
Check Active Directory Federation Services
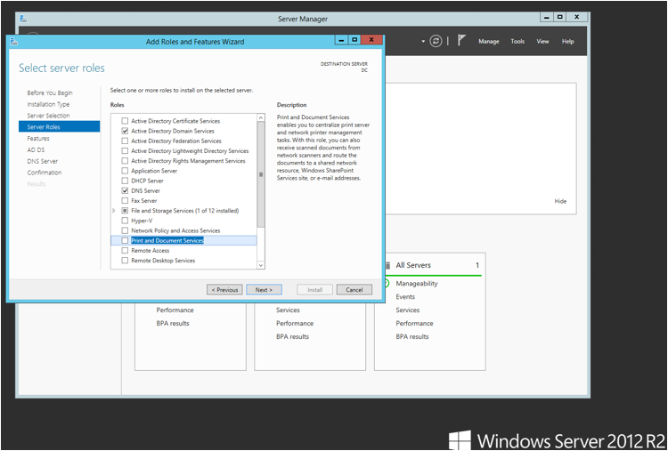(125, 141)
